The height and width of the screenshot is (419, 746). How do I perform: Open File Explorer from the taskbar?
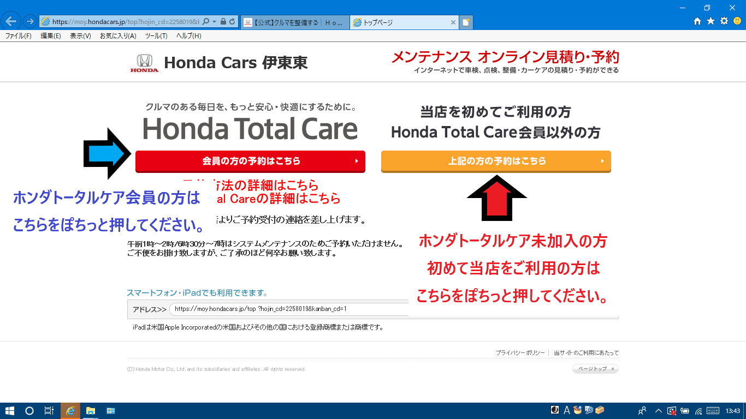coord(91,411)
